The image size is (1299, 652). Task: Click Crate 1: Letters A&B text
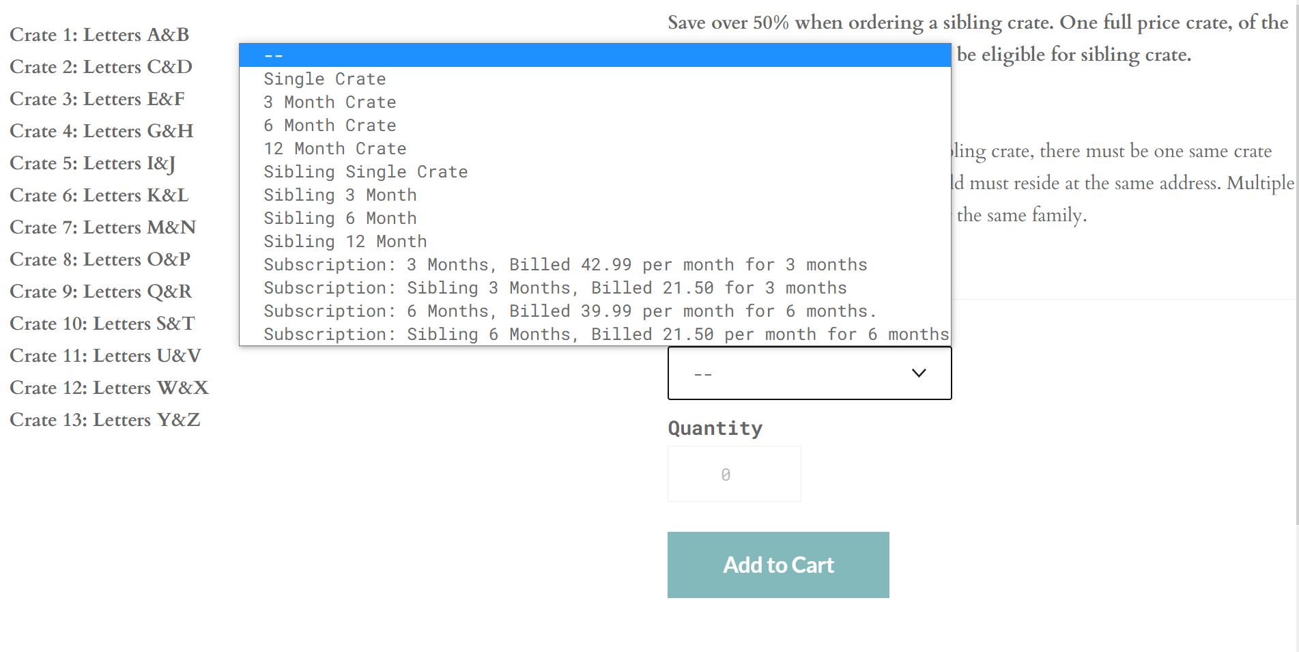[100, 35]
